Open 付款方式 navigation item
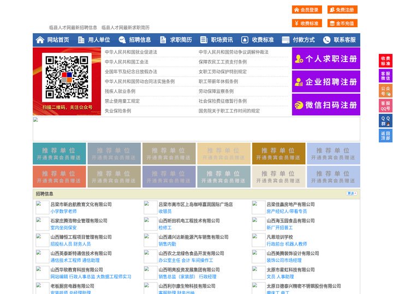 click(x=304, y=40)
